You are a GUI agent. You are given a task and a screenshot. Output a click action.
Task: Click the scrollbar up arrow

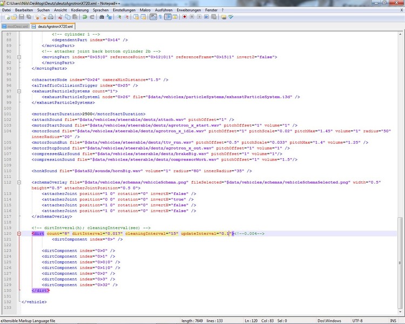point(400,34)
